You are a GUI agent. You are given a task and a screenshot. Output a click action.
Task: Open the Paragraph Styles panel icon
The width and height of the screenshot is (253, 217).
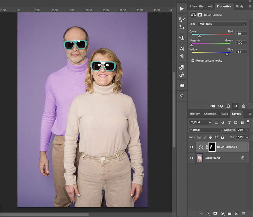click(182, 67)
